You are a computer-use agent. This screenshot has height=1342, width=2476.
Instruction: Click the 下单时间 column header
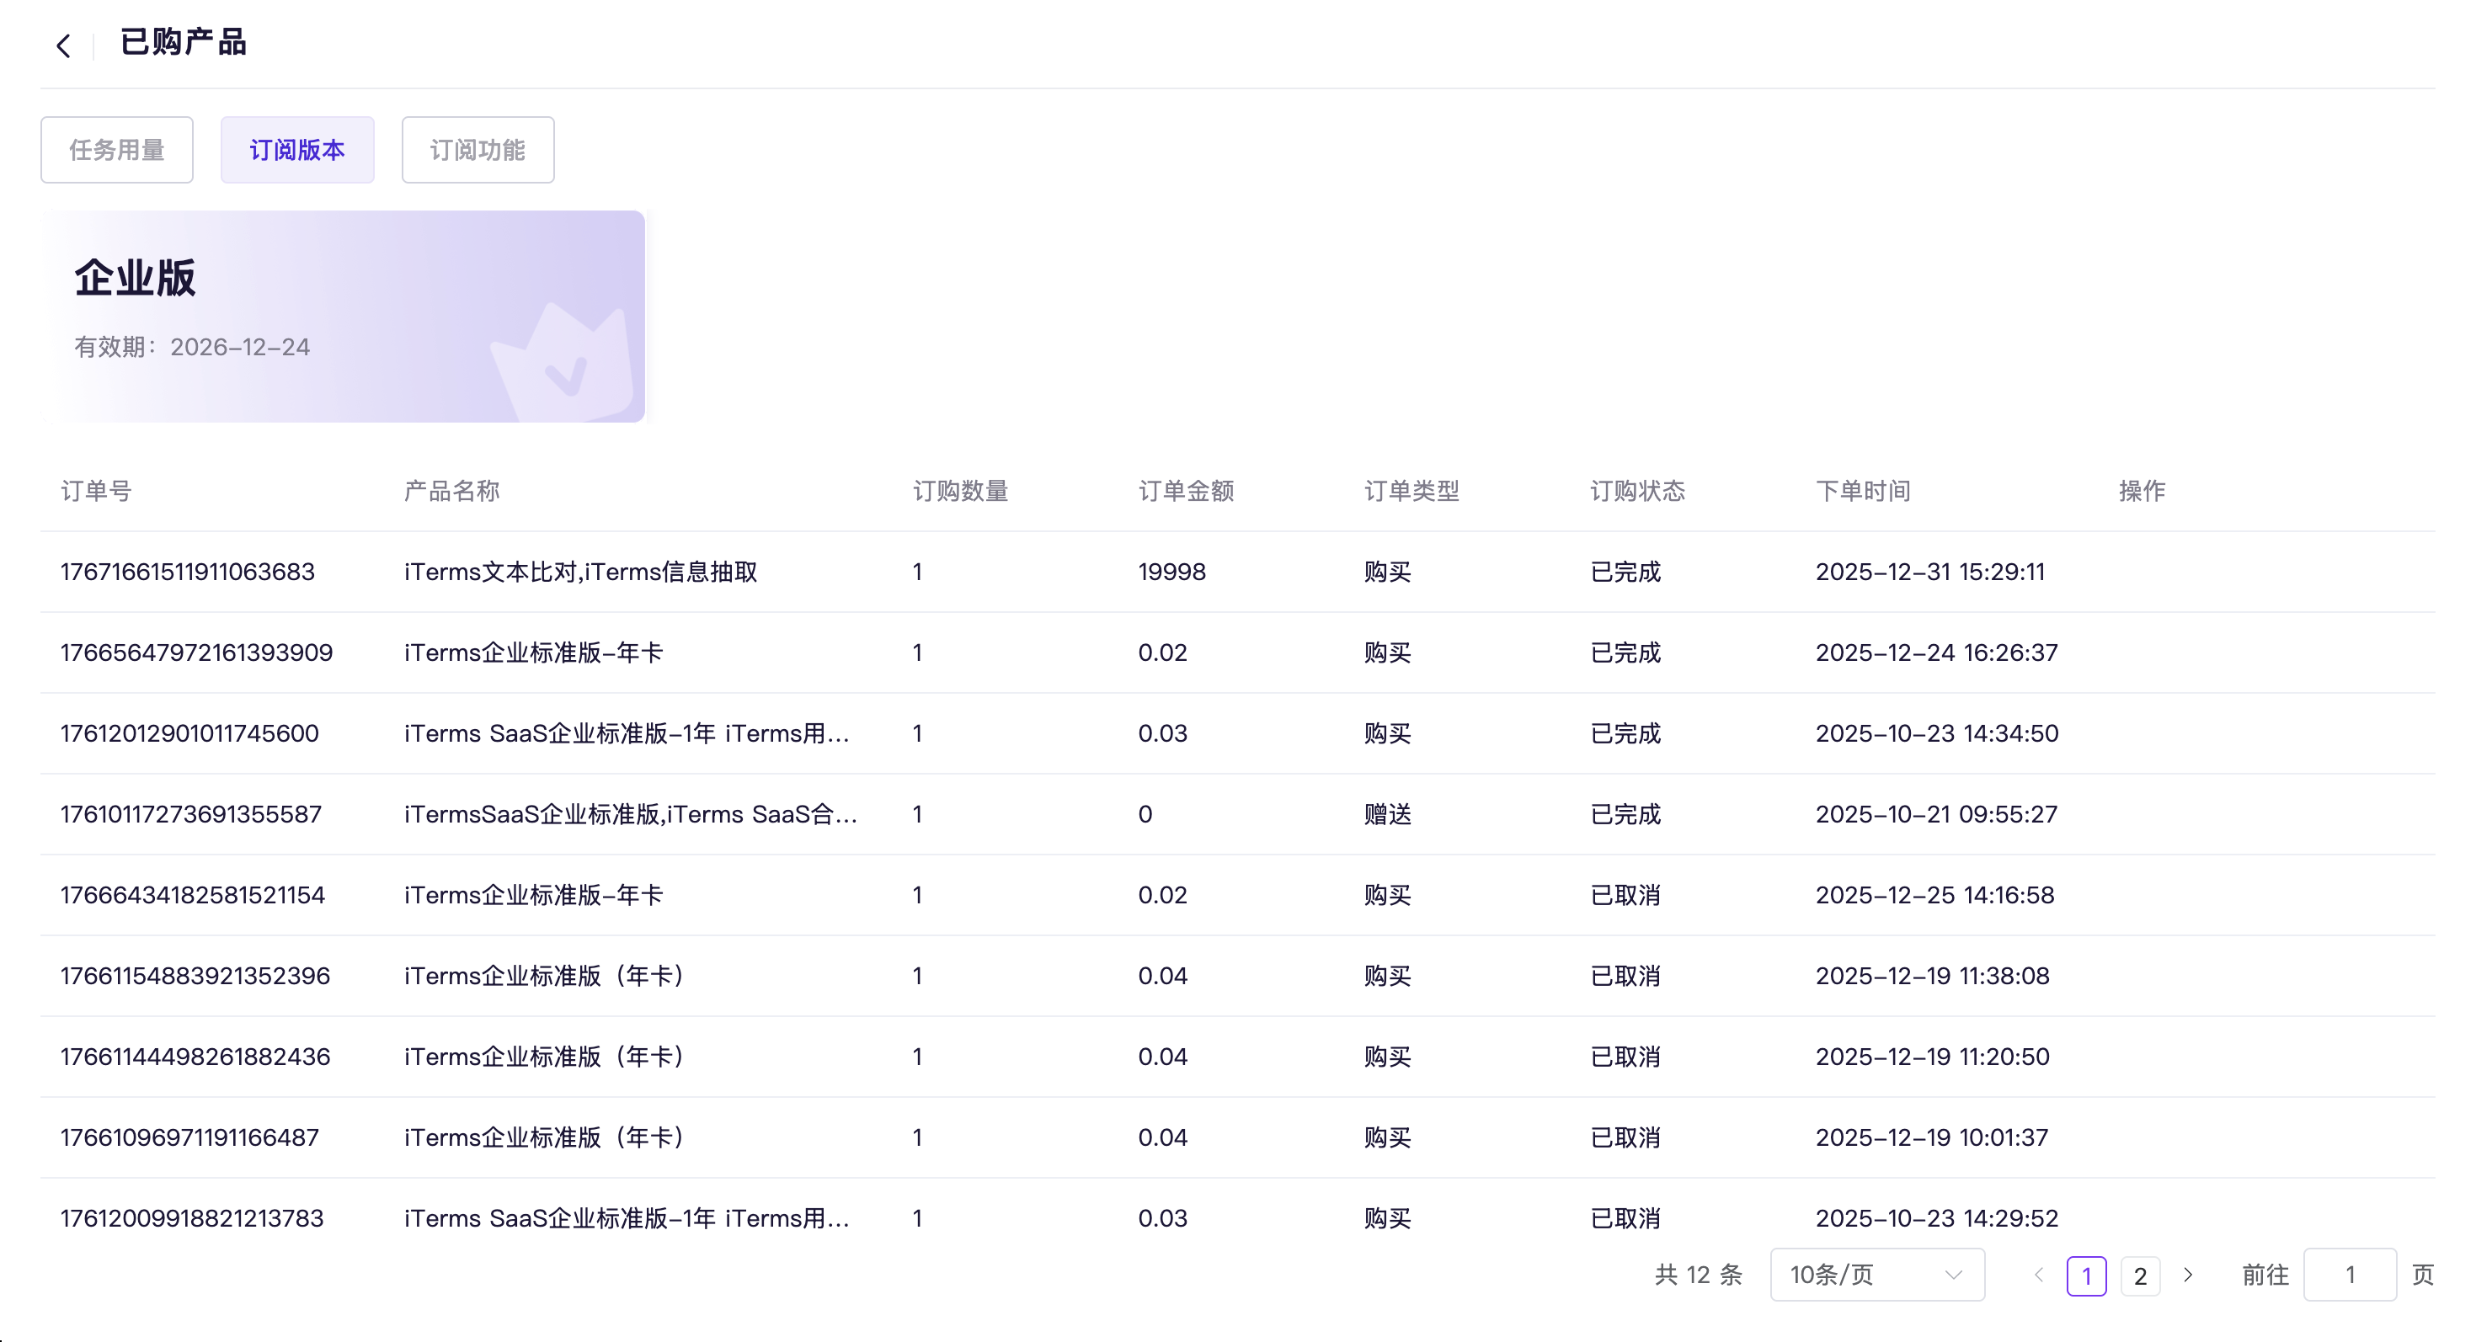1862,491
